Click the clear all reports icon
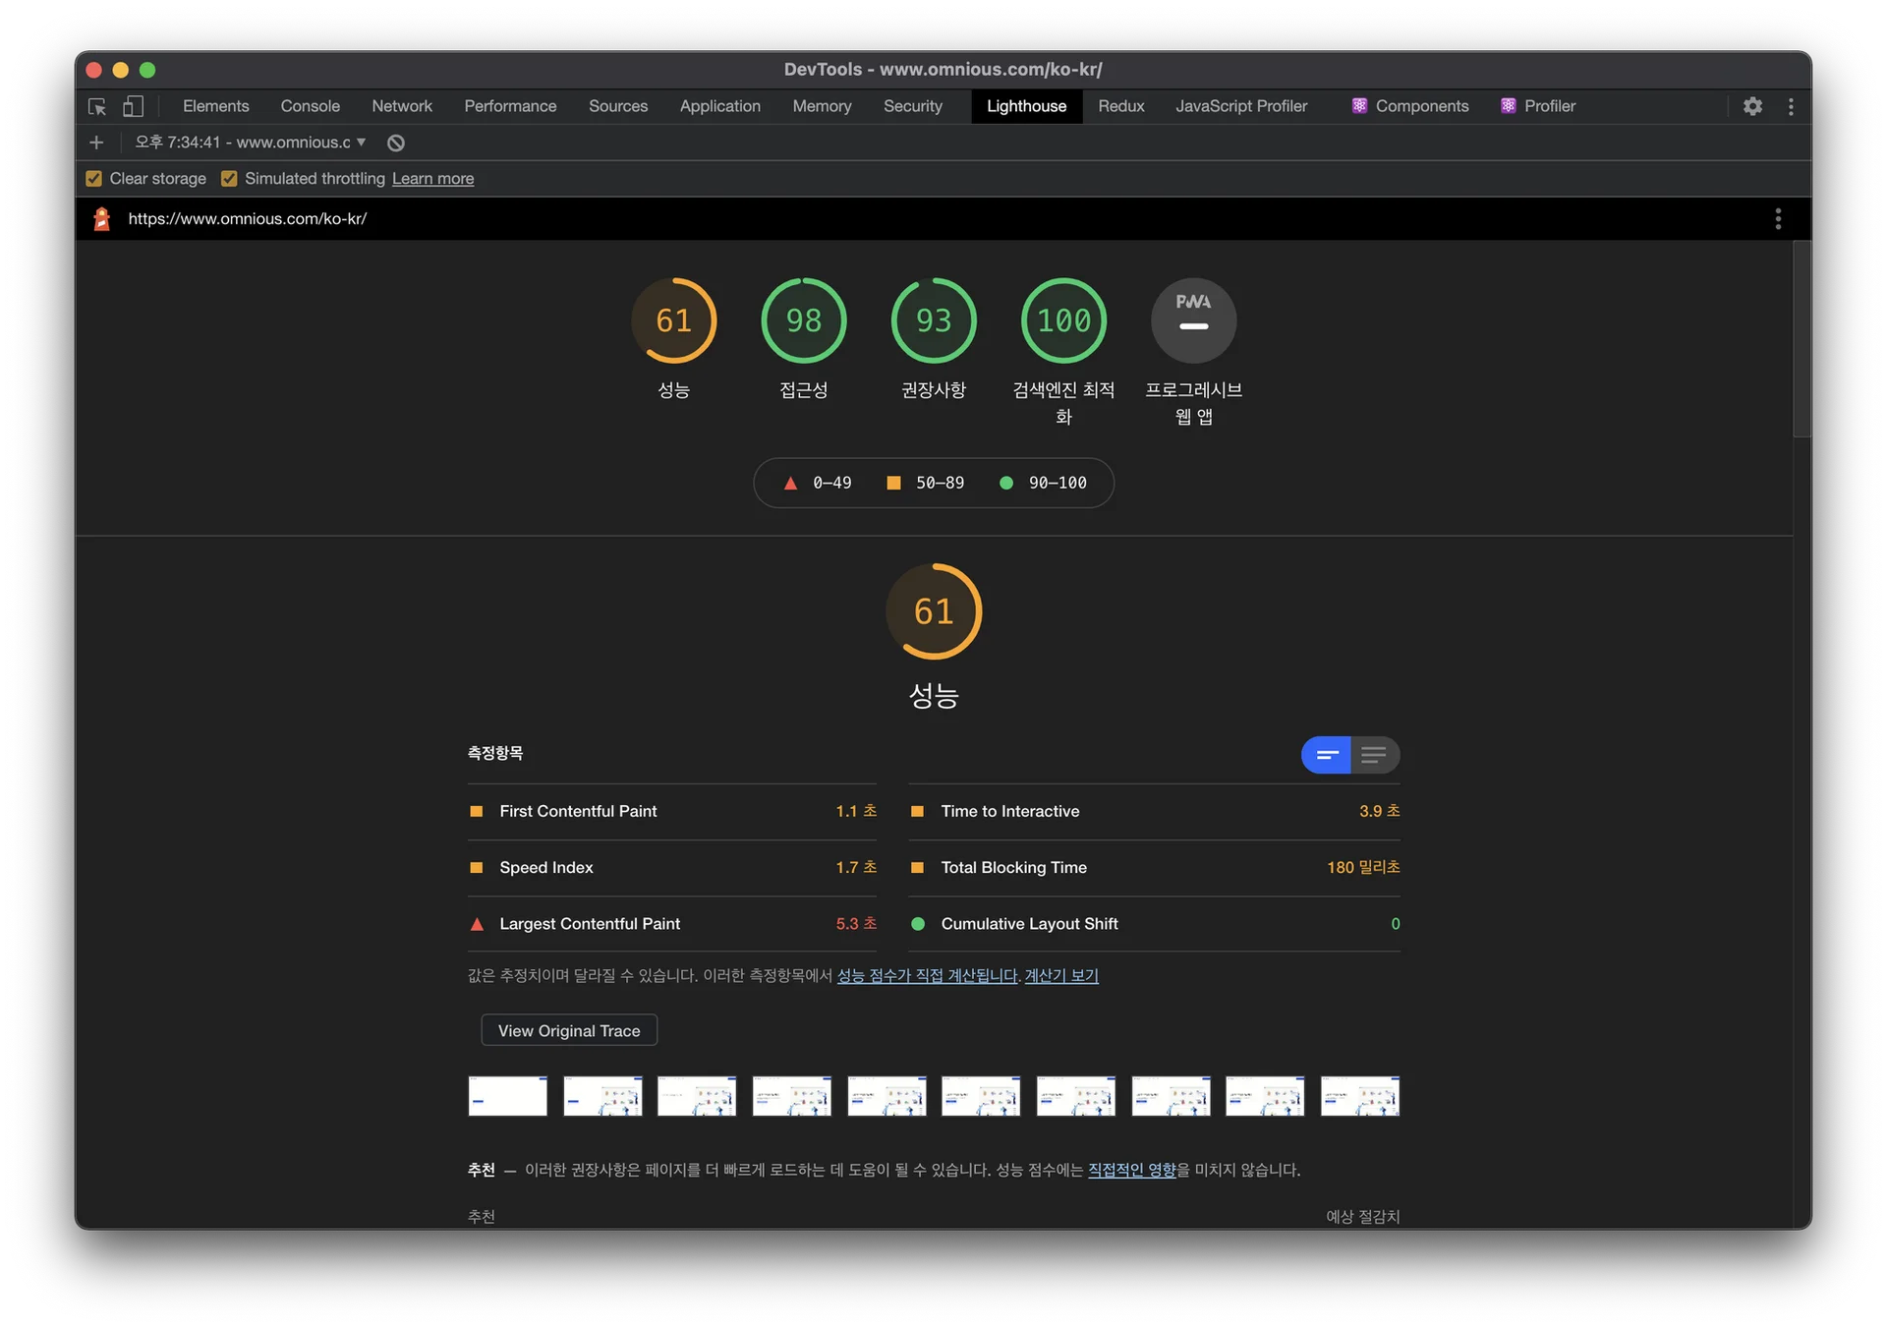 coord(396,143)
